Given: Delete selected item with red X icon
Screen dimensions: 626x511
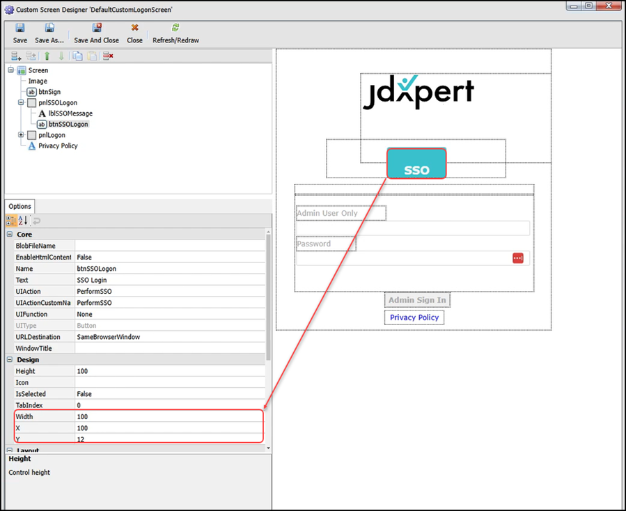Looking at the screenshot, I should click(x=108, y=56).
